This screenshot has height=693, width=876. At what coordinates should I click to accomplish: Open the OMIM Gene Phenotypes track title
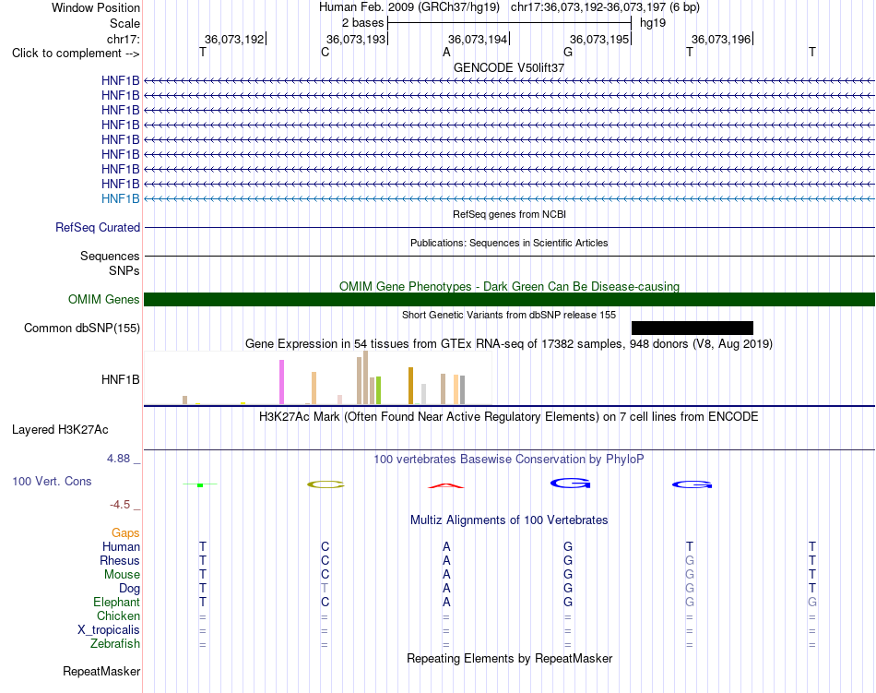pyautogui.click(x=509, y=286)
